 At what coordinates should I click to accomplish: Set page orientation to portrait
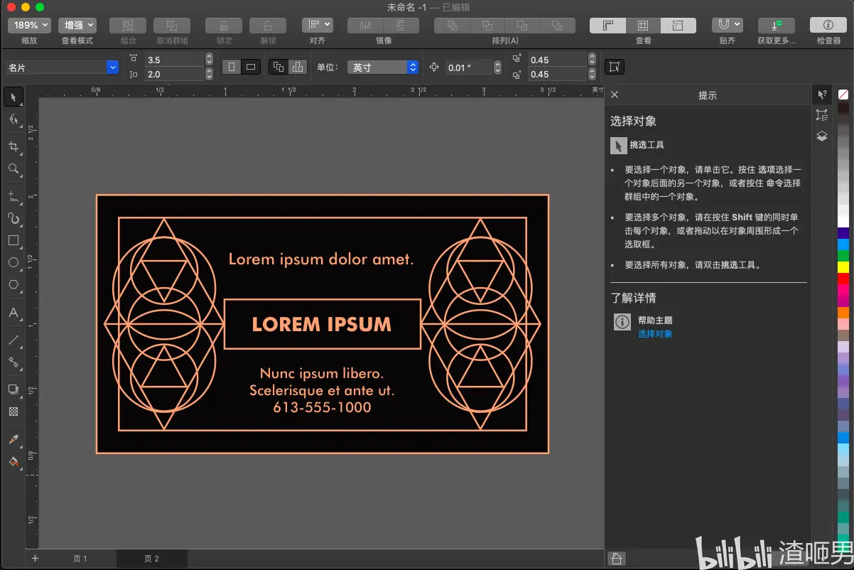(232, 67)
